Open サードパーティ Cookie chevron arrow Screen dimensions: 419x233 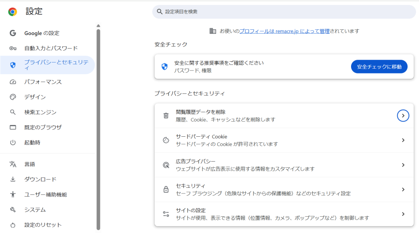pos(403,140)
